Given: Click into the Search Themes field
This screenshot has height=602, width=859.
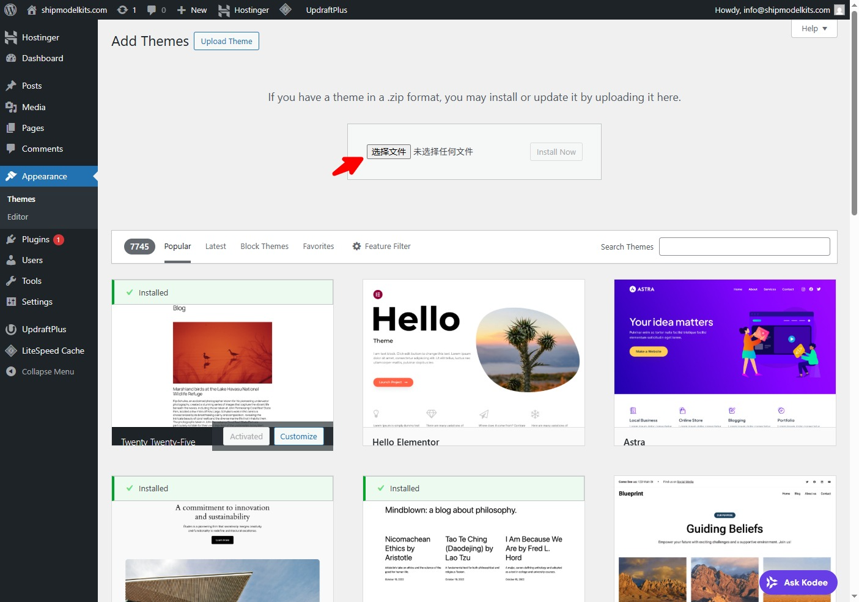Looking at the screenshot, I should pyautogui.click(x=744, y=247).
